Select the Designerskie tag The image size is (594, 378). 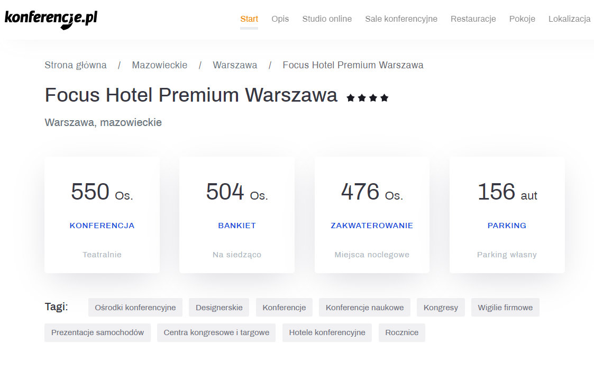click(219, 308)
